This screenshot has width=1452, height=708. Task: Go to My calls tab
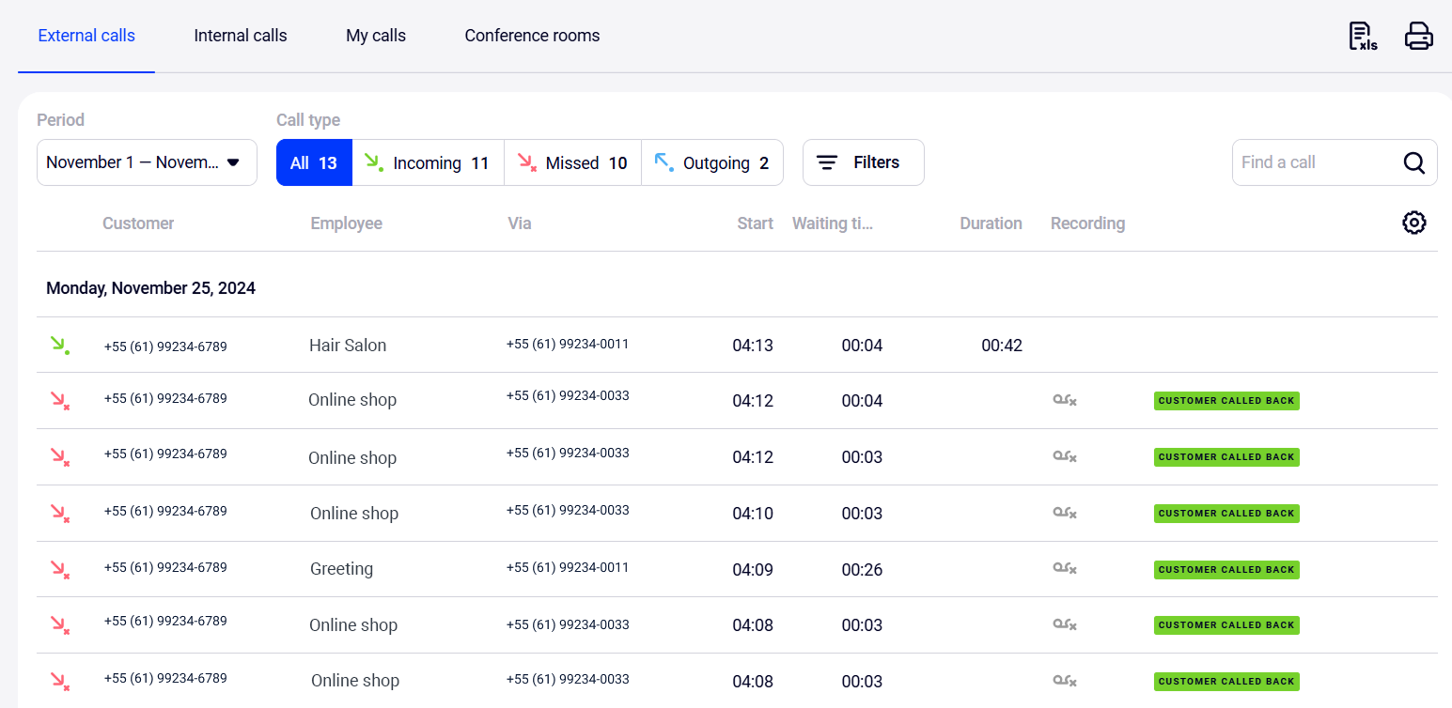(x=376, y=36)
